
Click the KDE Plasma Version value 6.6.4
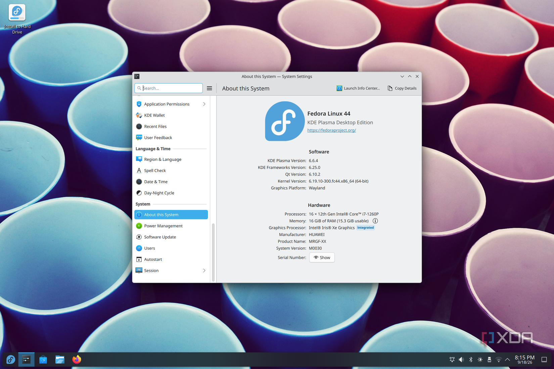click(x=313, y=161)
